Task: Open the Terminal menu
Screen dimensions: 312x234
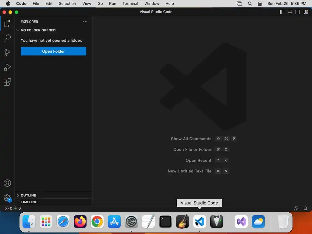Action: 130,4
